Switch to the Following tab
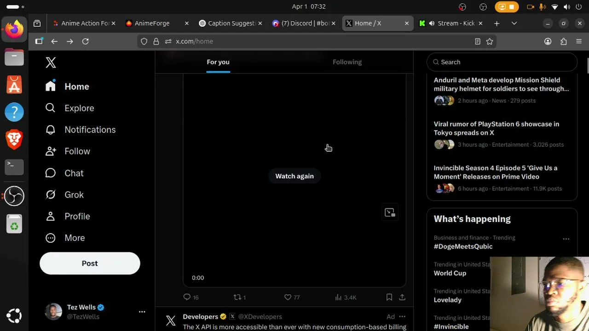The width and height of the screenshot is (589, 331). (x=347, y=62)
